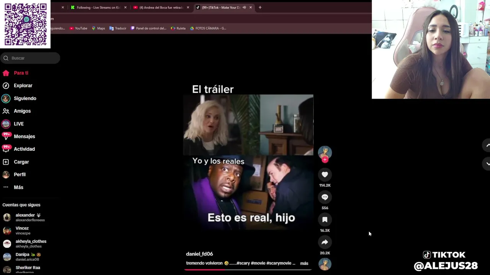Open the Maps bookmark

pyautogui.click(x=98, y=28)
